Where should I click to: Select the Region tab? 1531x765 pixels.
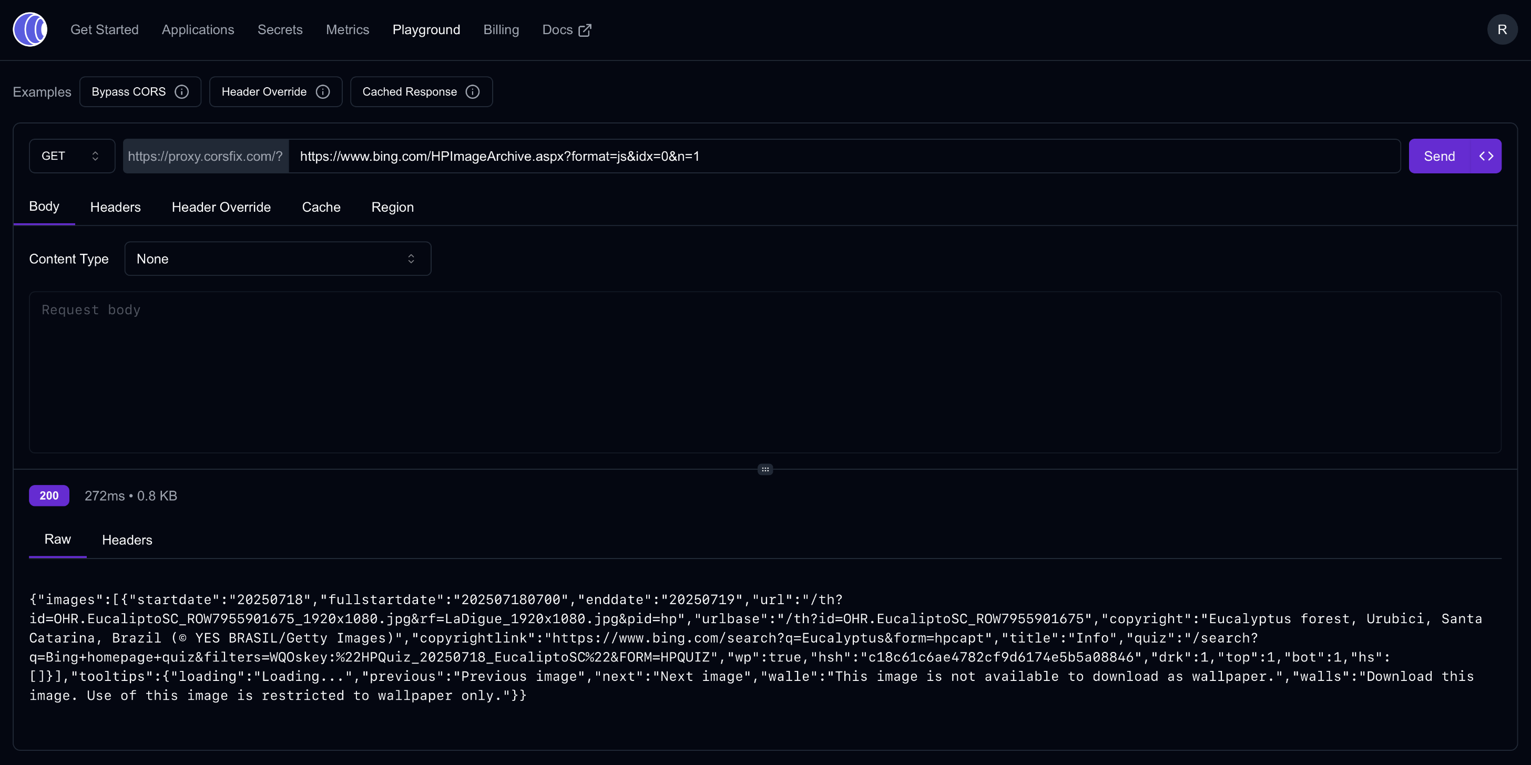(392, 208)
